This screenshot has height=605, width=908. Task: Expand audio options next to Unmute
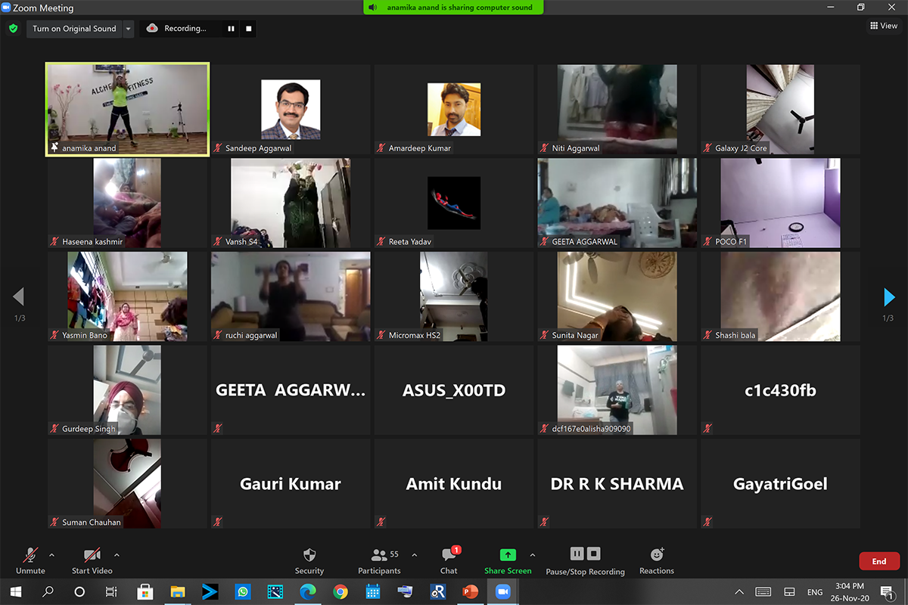tap(51, 555)
